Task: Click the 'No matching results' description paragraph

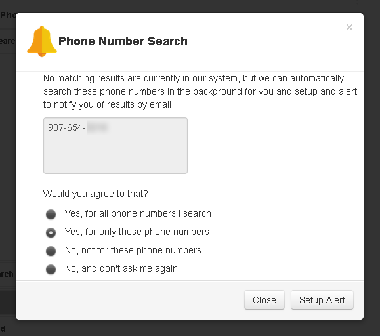Action: click(200, 91)
